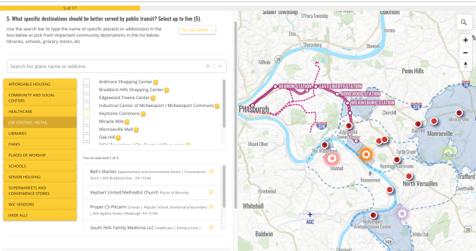Screen dimensions: 476x251
Task: Open the Affordable Housing category
Action: 40,84
